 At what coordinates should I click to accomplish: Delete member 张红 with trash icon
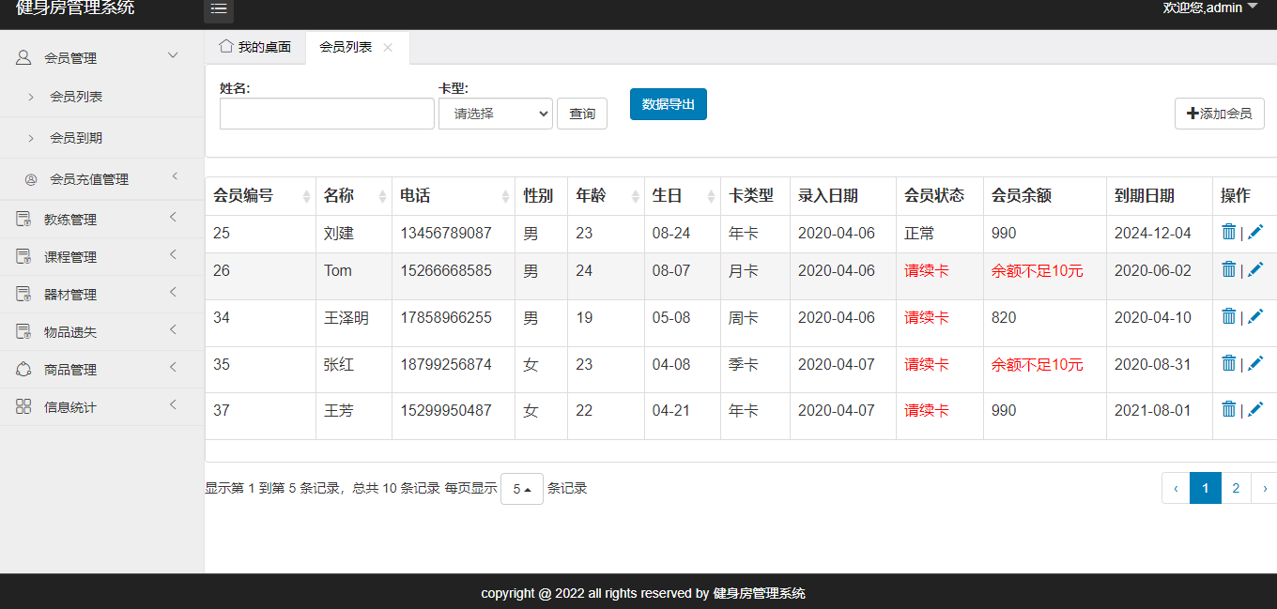pyautogui.click(x=1228, y=363)
